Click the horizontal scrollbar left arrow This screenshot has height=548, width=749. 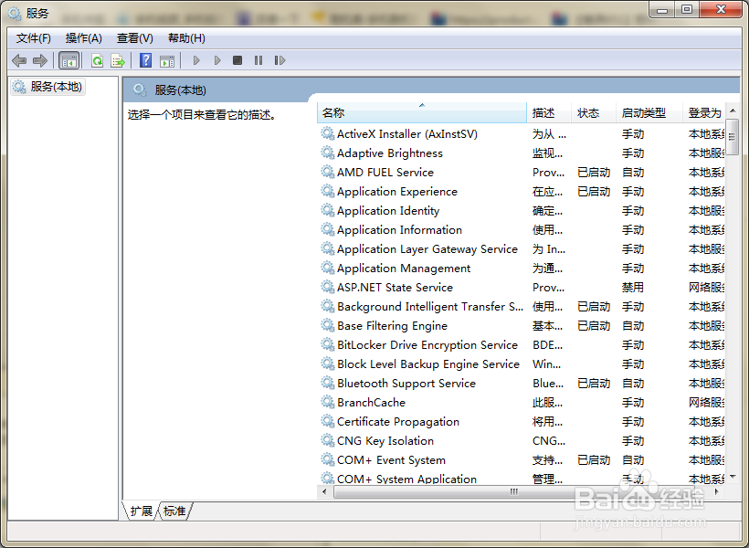pyautogui.click(x=325, y=491)
